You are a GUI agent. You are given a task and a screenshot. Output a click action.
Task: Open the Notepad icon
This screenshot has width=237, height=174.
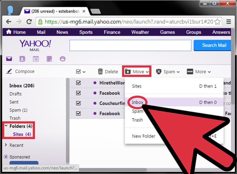pos(49,59)
